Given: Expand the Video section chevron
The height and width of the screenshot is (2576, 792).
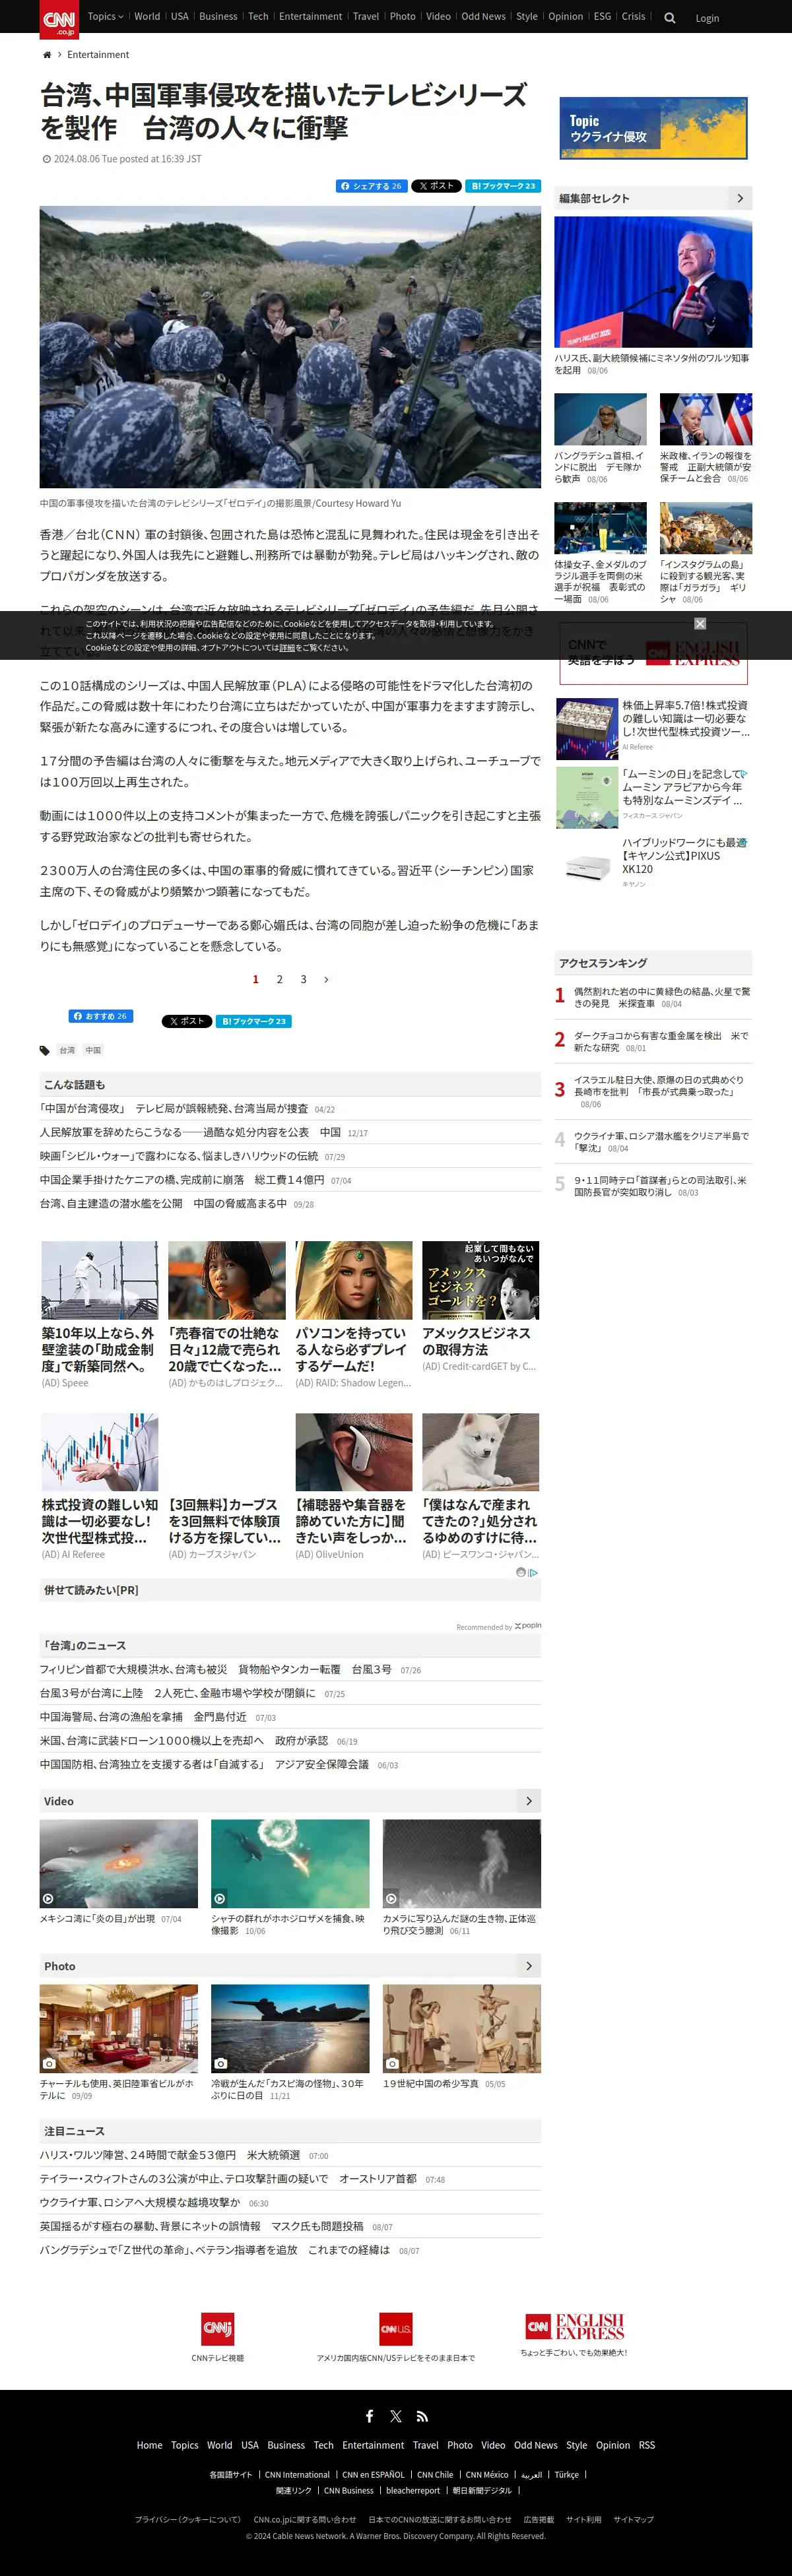Looking at the screenshot, I should [x=529, y=1801].
